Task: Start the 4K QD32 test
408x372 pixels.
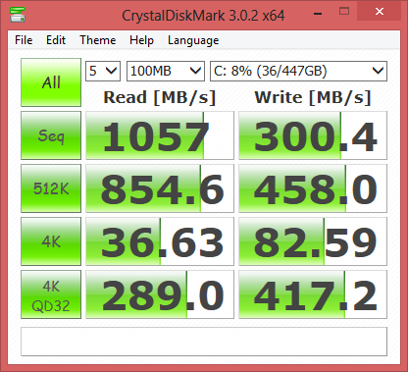Action: pos(51,294)
